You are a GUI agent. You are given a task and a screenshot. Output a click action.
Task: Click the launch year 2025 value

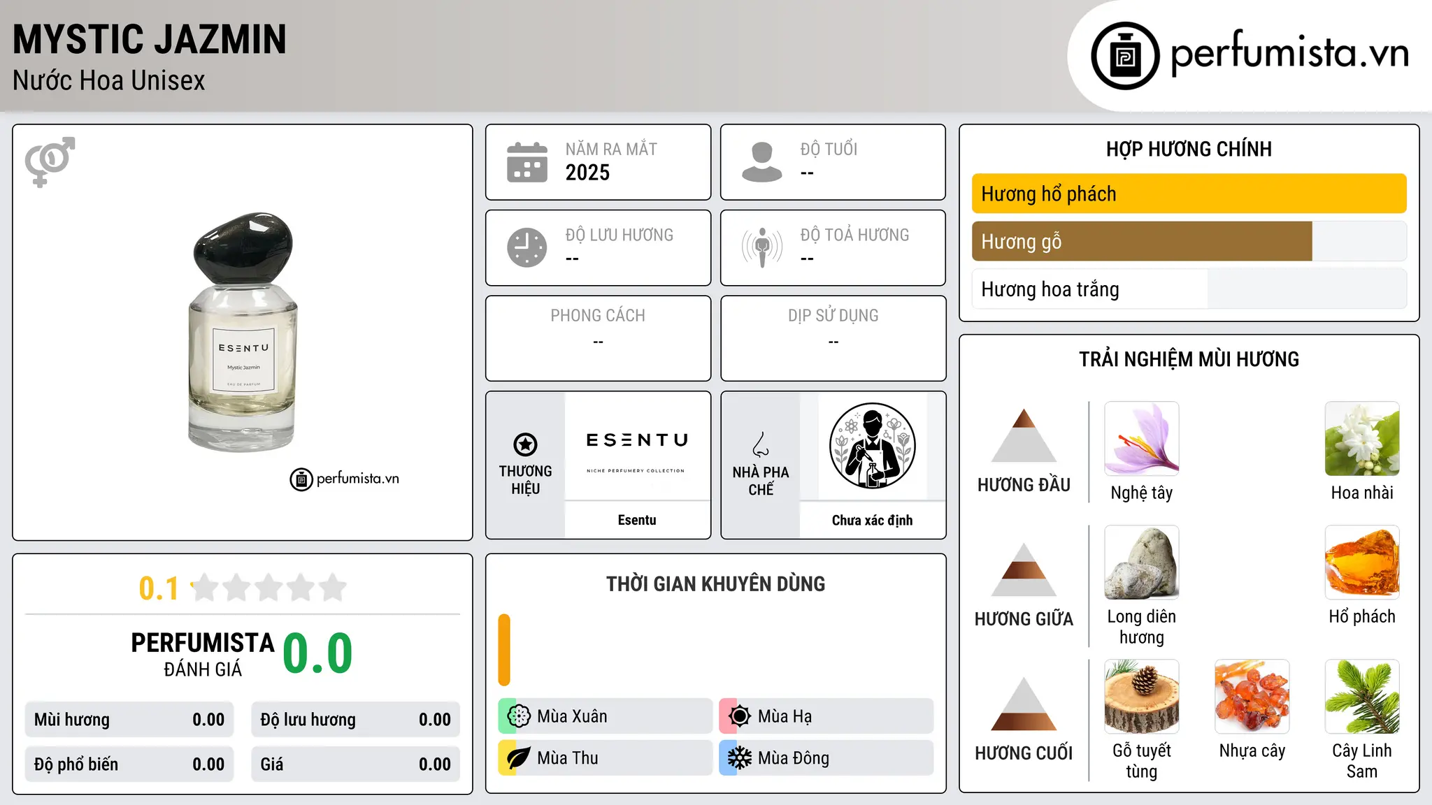click(x=587, y=173)
